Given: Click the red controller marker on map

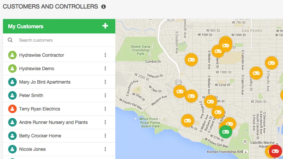Looking at the screenshot, I should click(x=275, y=151).
